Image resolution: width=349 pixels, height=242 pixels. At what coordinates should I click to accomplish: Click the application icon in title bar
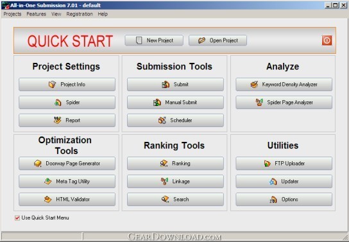click(5, 5)
